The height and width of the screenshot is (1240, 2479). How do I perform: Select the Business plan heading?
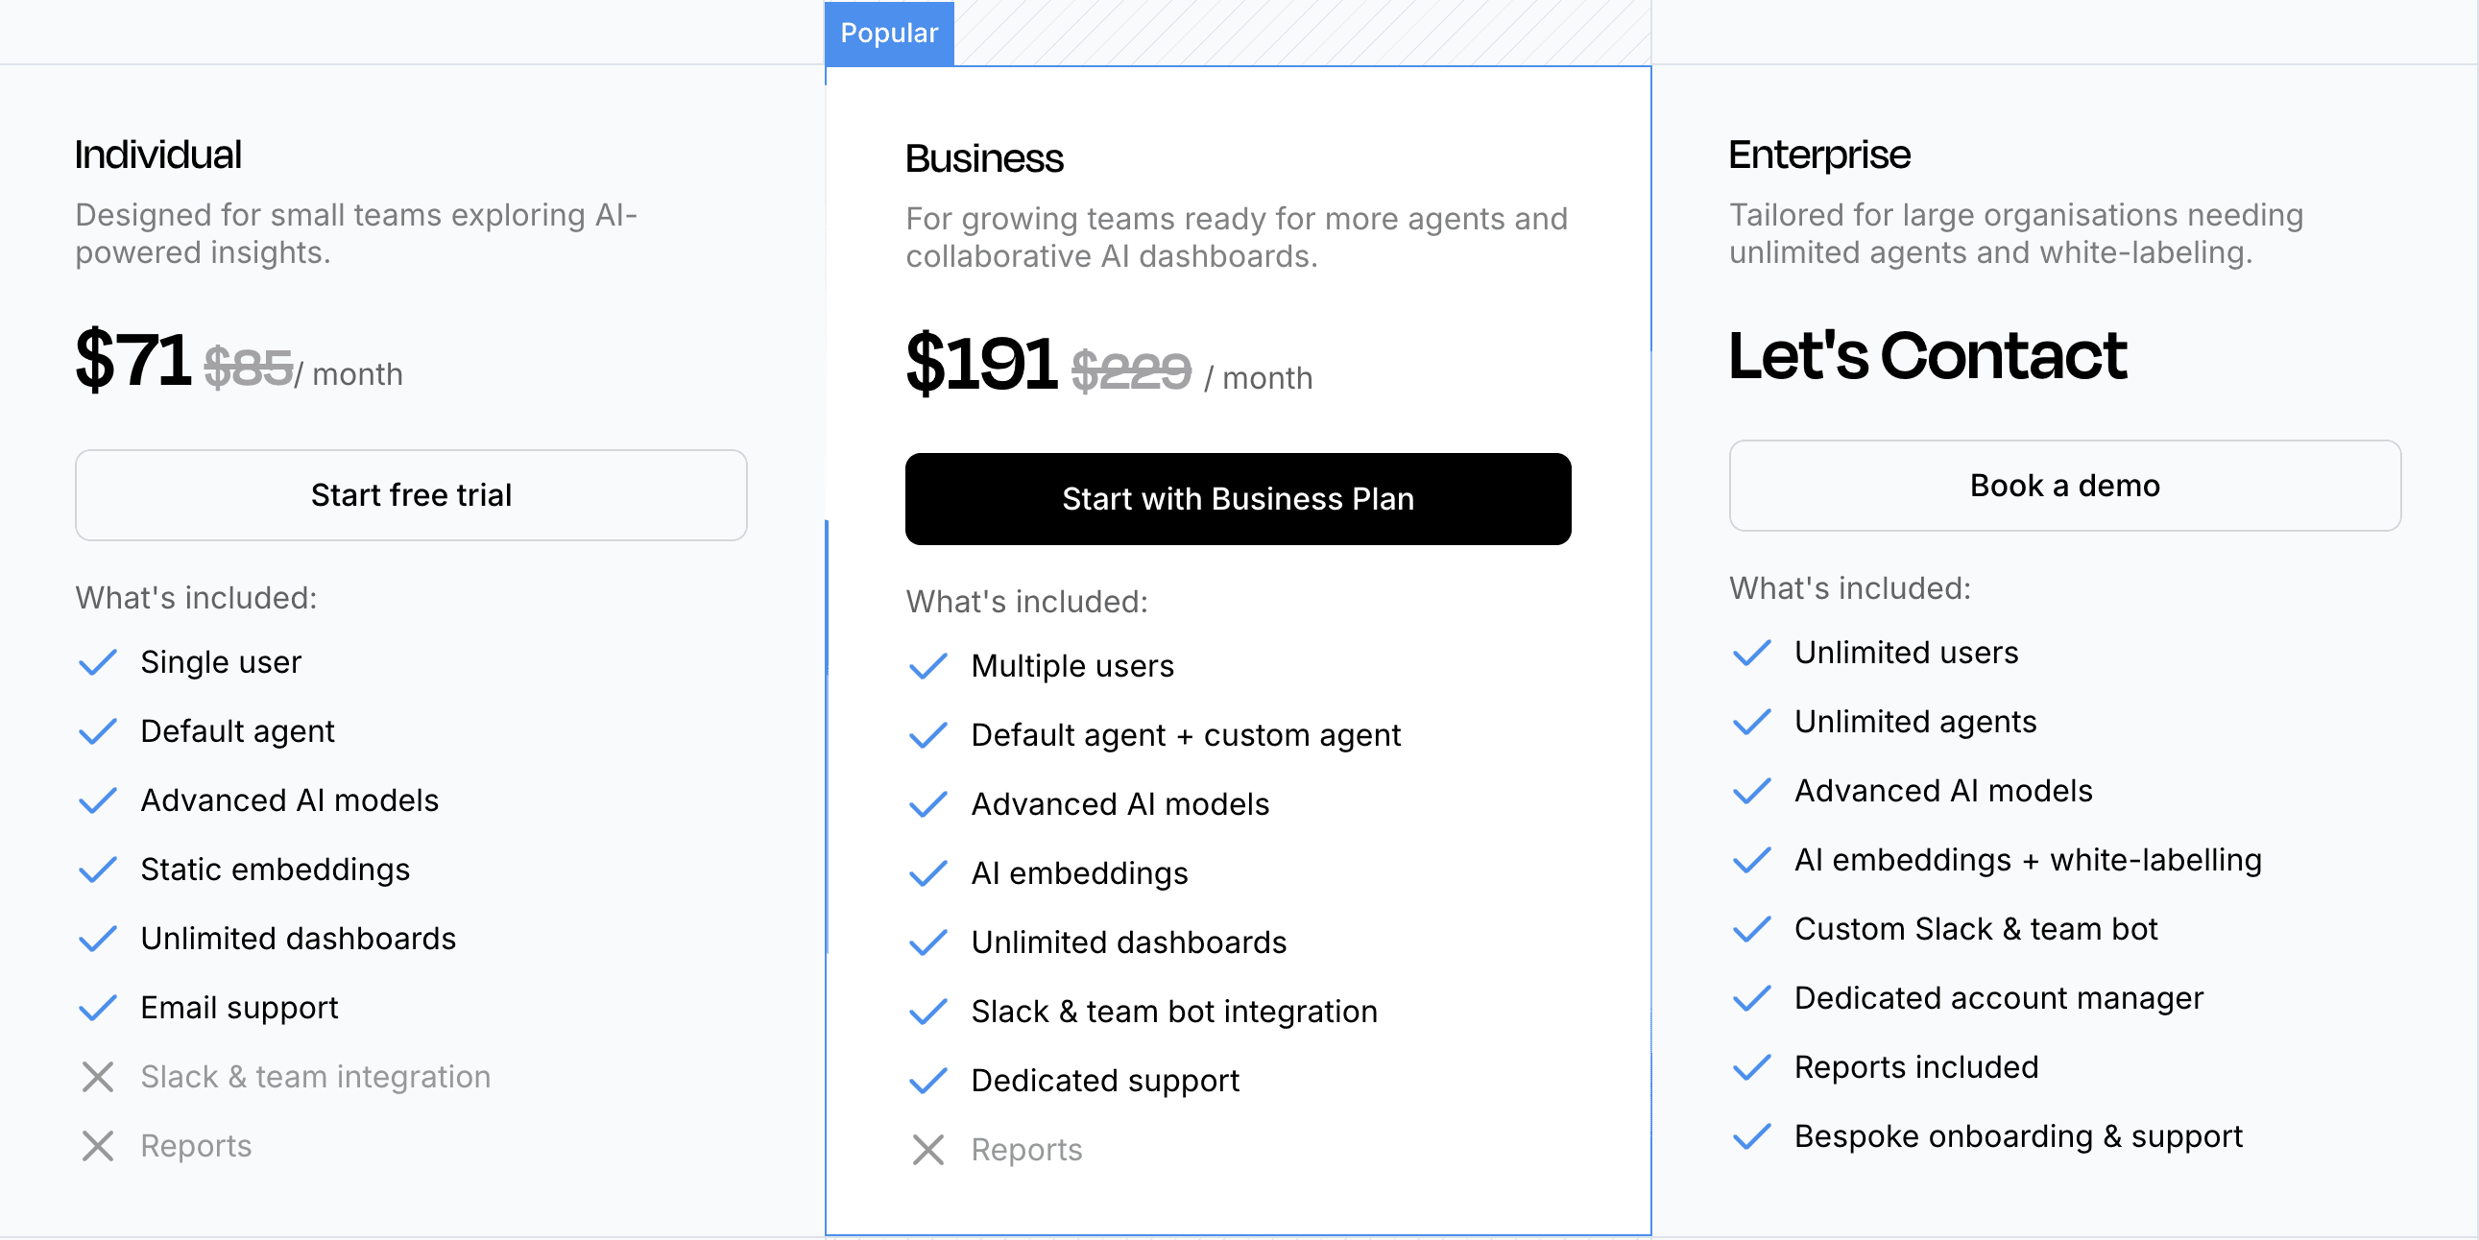tap(984, 157)
